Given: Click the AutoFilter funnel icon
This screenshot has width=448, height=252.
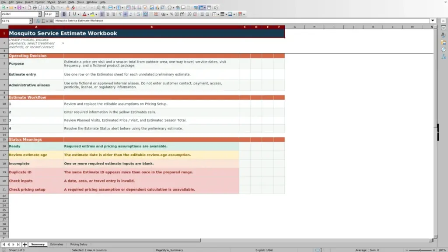Looking at the screenshot, I should coord(145,7).
